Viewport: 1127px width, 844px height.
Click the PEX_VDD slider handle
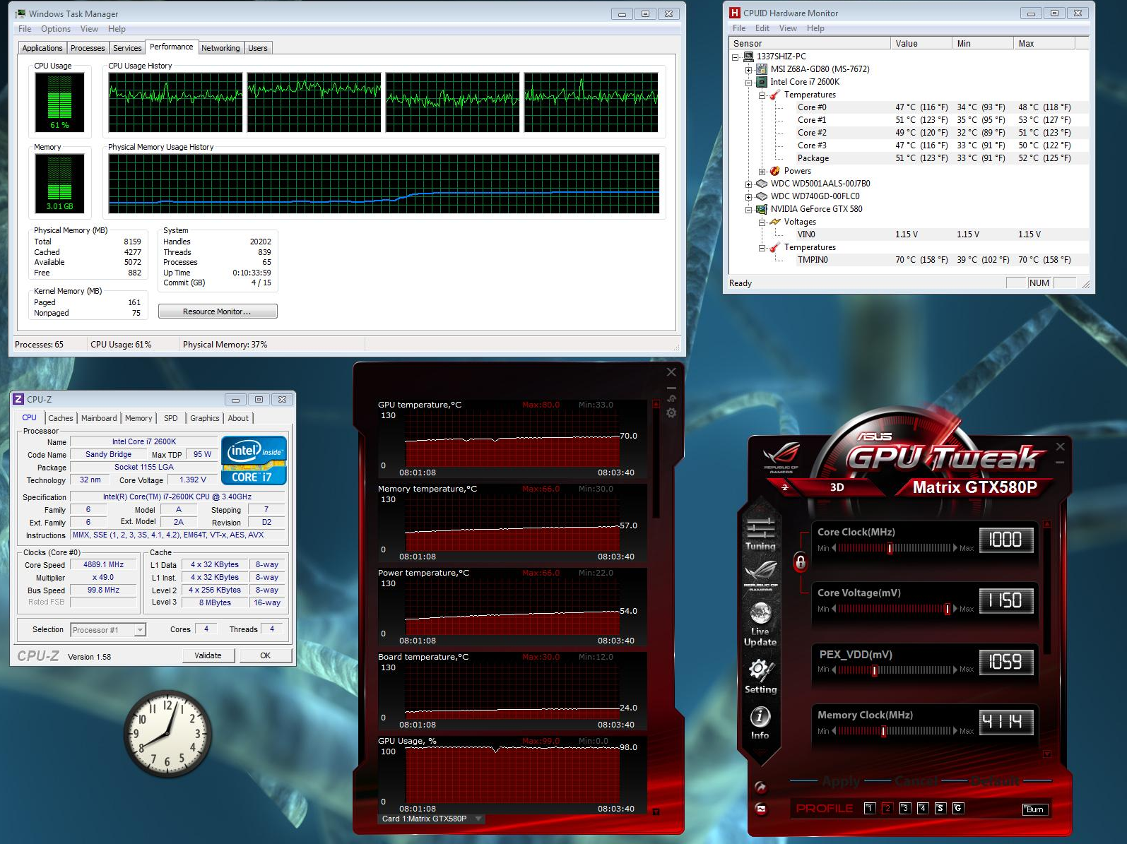[875, 670]
